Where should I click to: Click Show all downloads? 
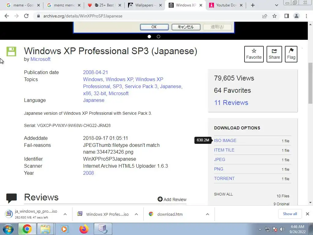290,214
